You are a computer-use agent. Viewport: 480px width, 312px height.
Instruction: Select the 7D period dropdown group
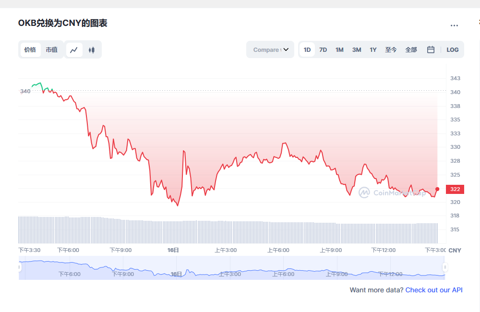click(x=323, y=49)
